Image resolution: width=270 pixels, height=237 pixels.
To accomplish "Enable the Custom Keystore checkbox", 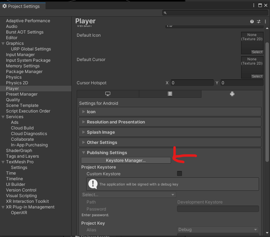I will (180, 174).
